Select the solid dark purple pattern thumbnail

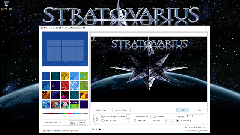click(x=84, y=104)
